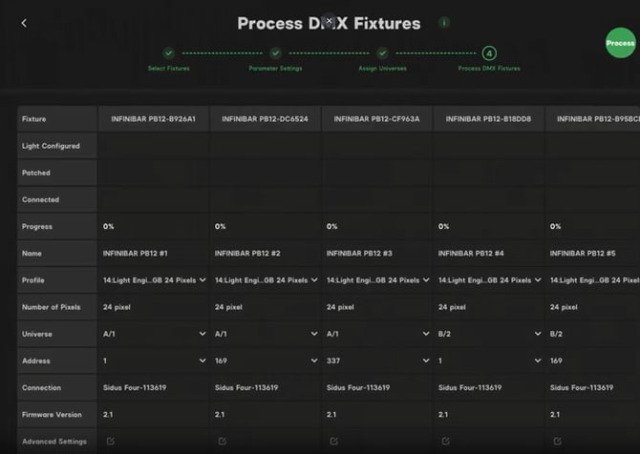Open Advanced Settings for INFINIBAR PB12 #5
This screenshot has height=454, width=640.
tap(557, 442)
